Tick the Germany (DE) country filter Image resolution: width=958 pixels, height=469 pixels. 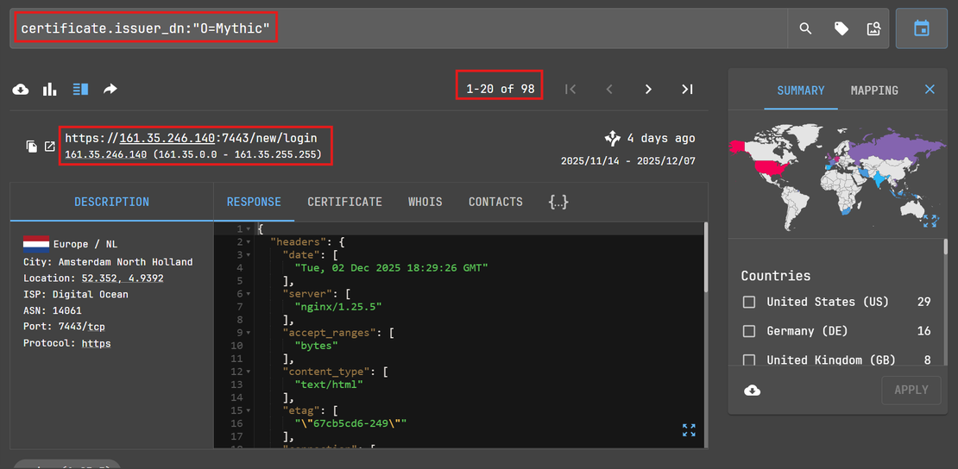click(749, 331)
